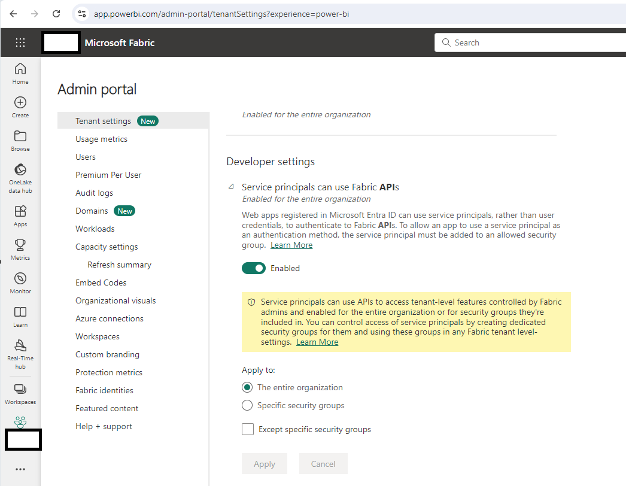Click the Cancel button
This screenshot has width=626, height=486.
tap(323, 464)
